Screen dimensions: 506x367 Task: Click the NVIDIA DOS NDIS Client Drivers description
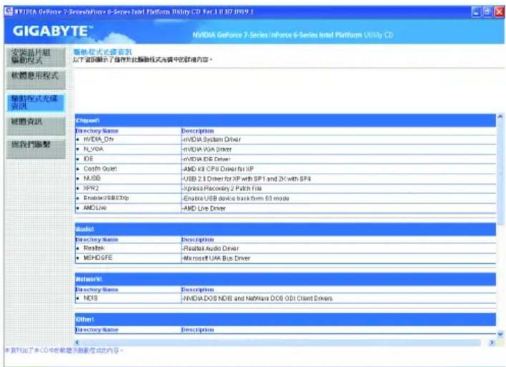pyautogui.click(x=257, y=298)
